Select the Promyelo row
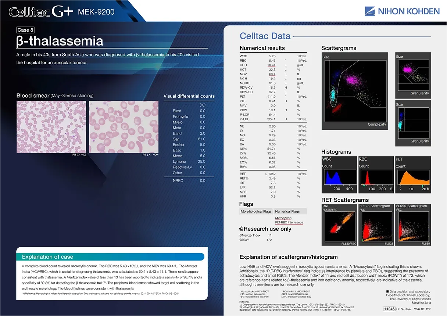The height and width of the screenshot is (316, 447). [189, 116]
